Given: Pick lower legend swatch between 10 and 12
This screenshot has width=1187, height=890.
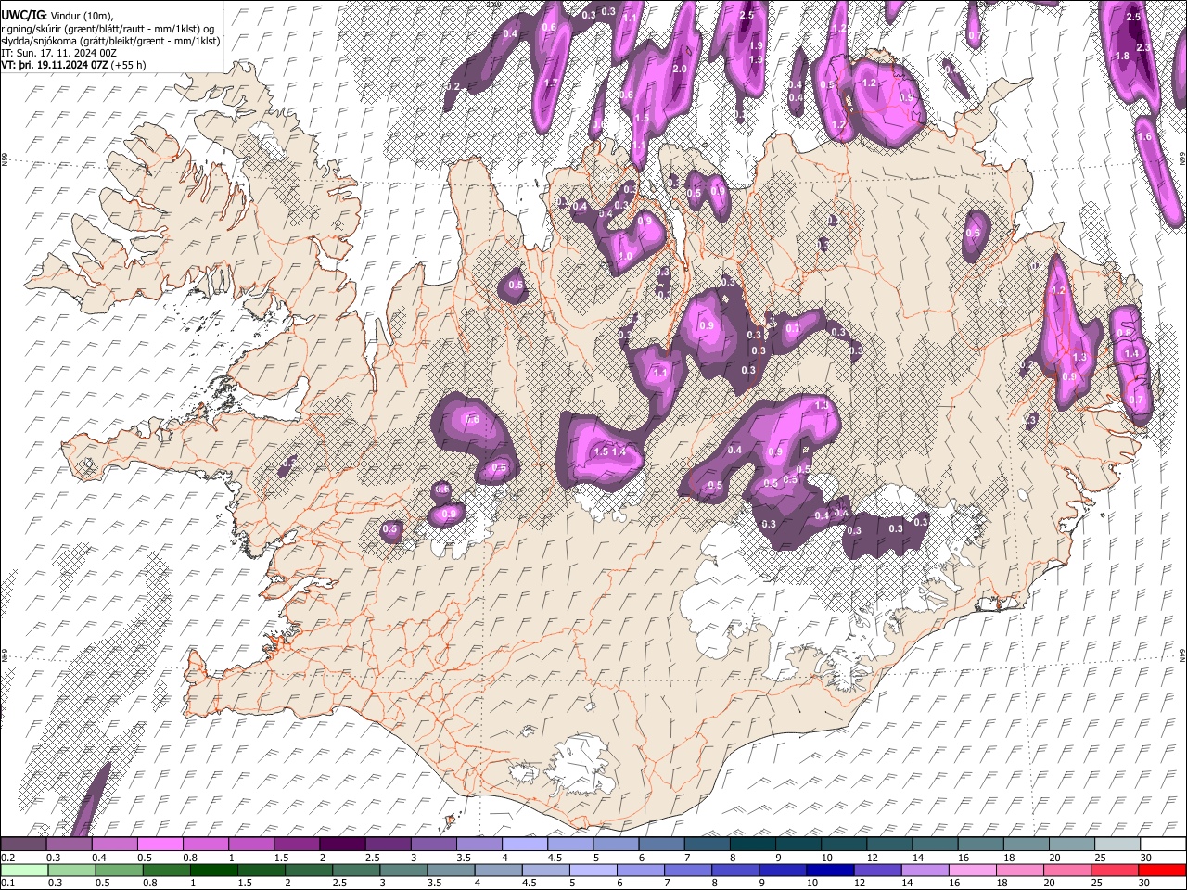Looking at the screenshot, I should [830, 870].
